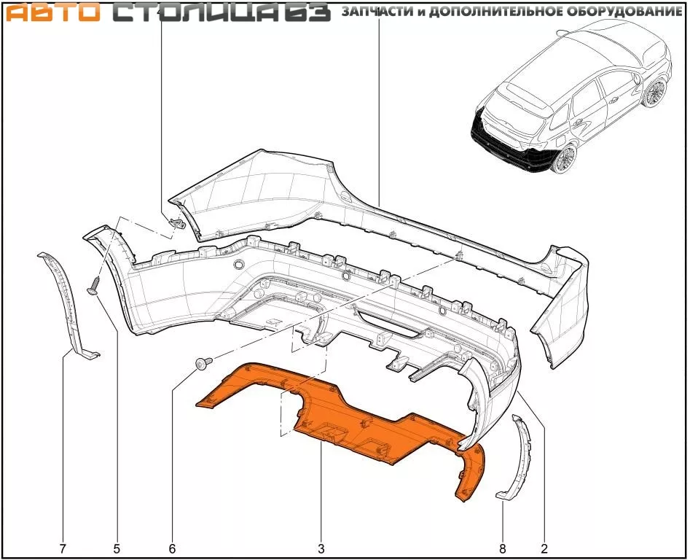The width and height of the screenshot is (690, 560).
Task: Pick part number 3 label
Action: [321, 548]
